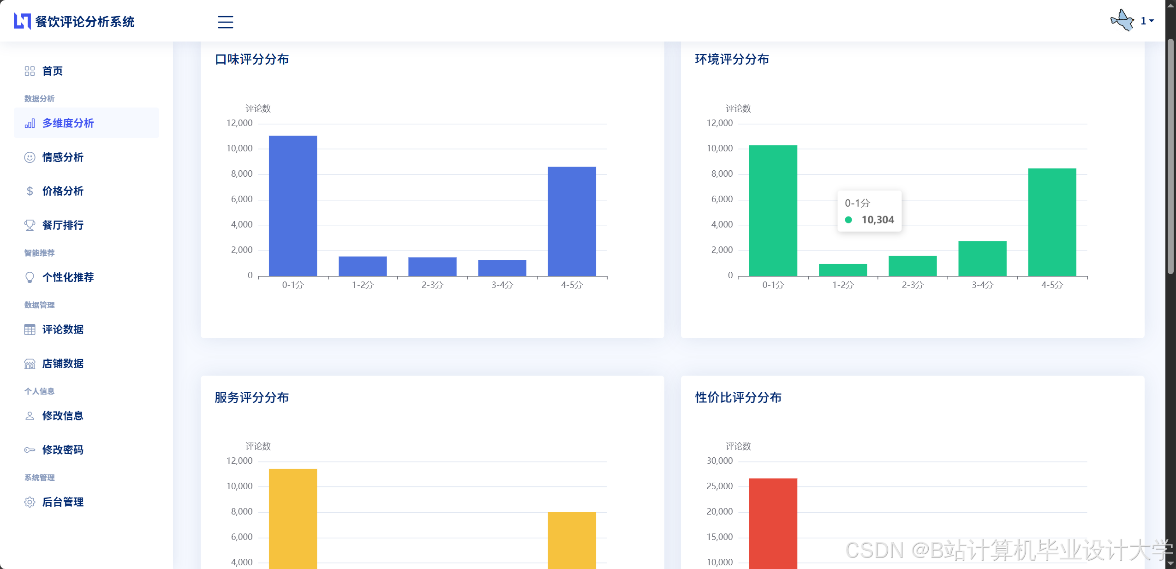Viewport: 1176px width, 569px height.
Task: Click the page vertical scrollbar thumb
Action: tap(1170, 157)
